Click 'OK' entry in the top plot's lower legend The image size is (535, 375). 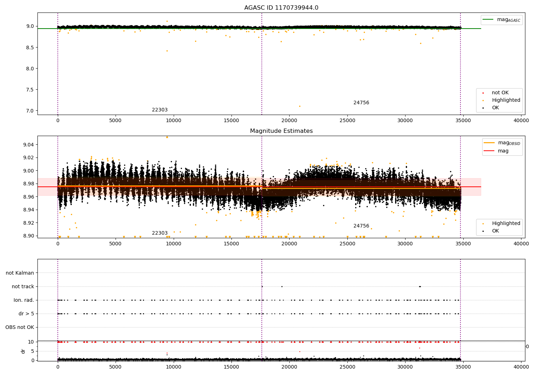tap(495, 108)
